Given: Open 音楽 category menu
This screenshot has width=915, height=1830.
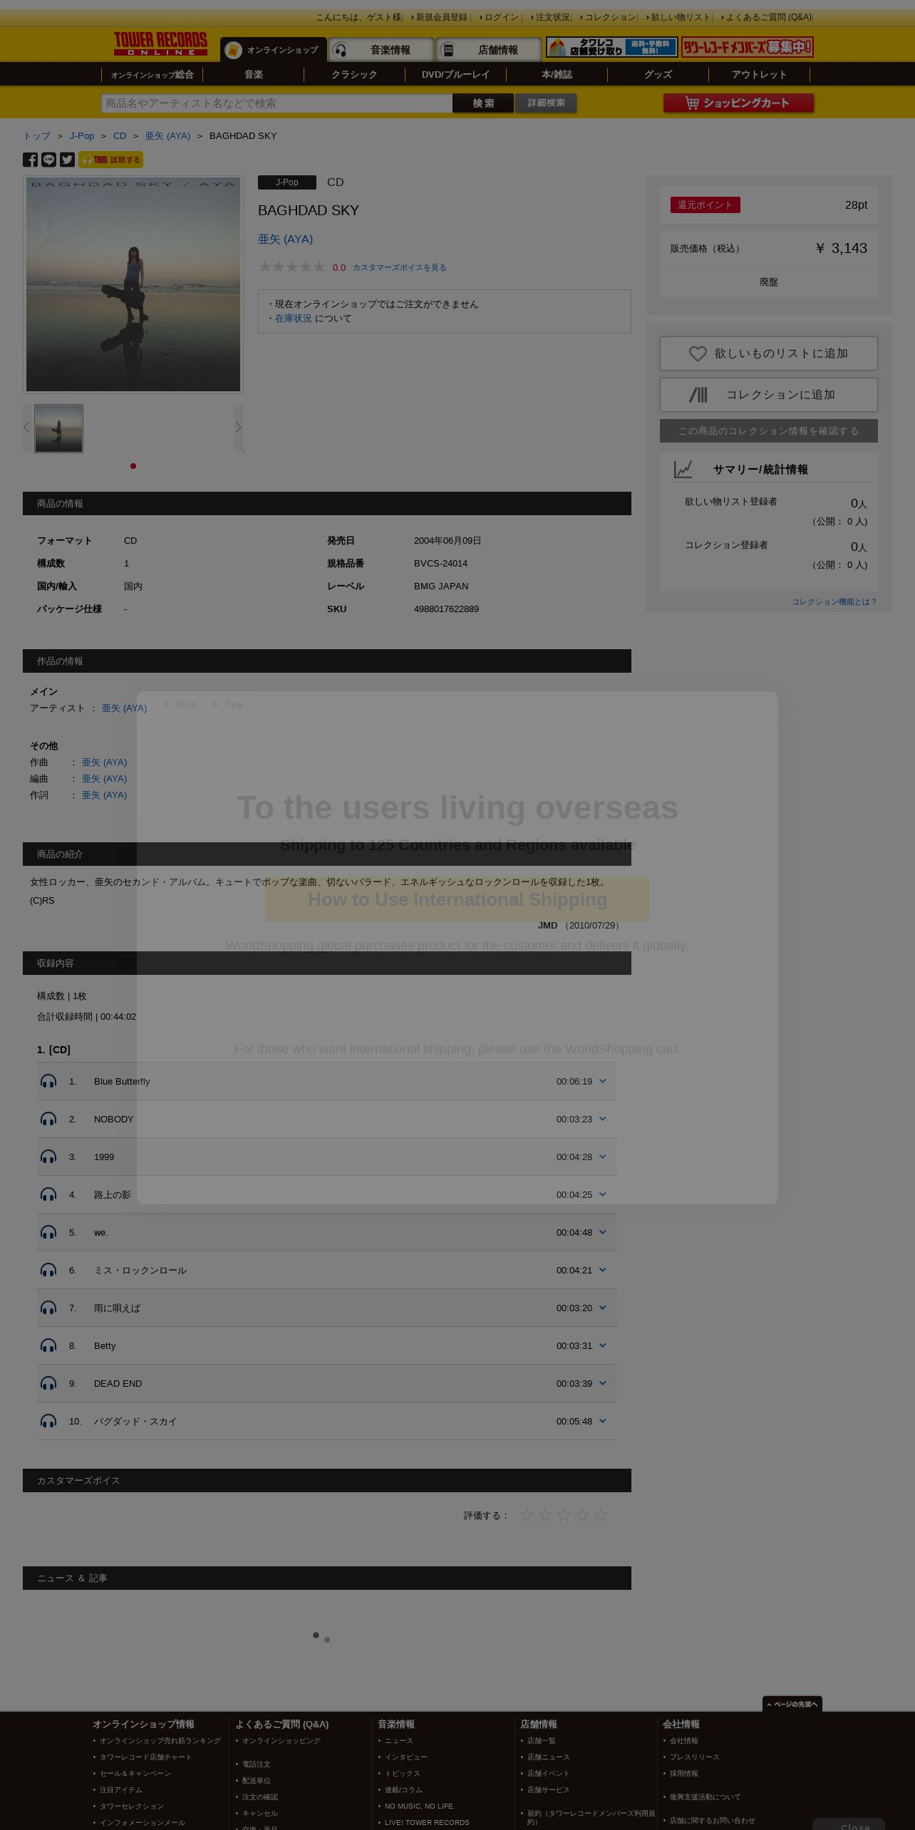Looking at the screenshot, I should (x=253, y=74).
